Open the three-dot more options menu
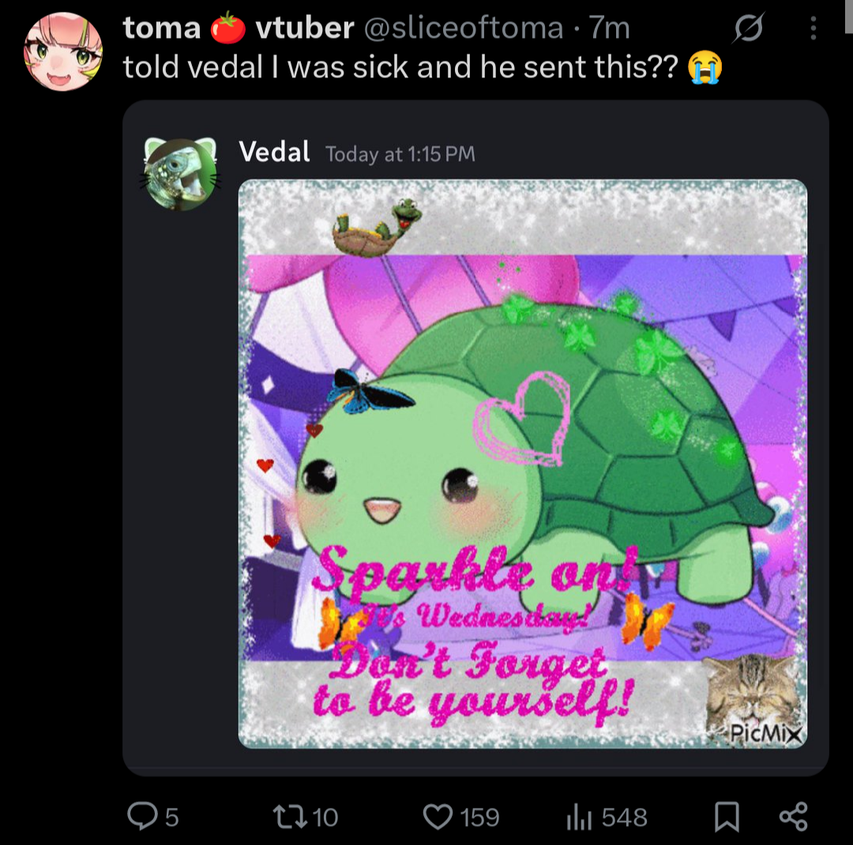853x845 pixels. [x=814, y=28]
